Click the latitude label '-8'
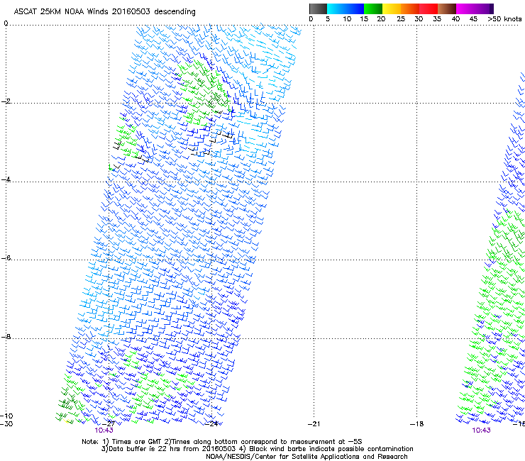 tap(6, 337)
